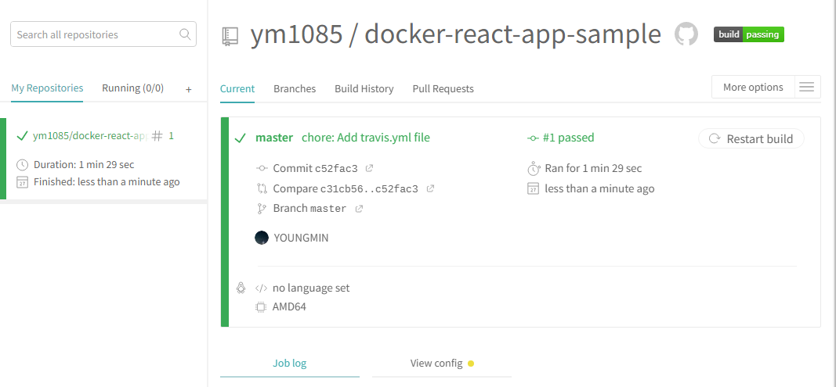Click the stopwatch icon beside Ran for
This screenshot has width=836, height=387.
tap(533, 169)
